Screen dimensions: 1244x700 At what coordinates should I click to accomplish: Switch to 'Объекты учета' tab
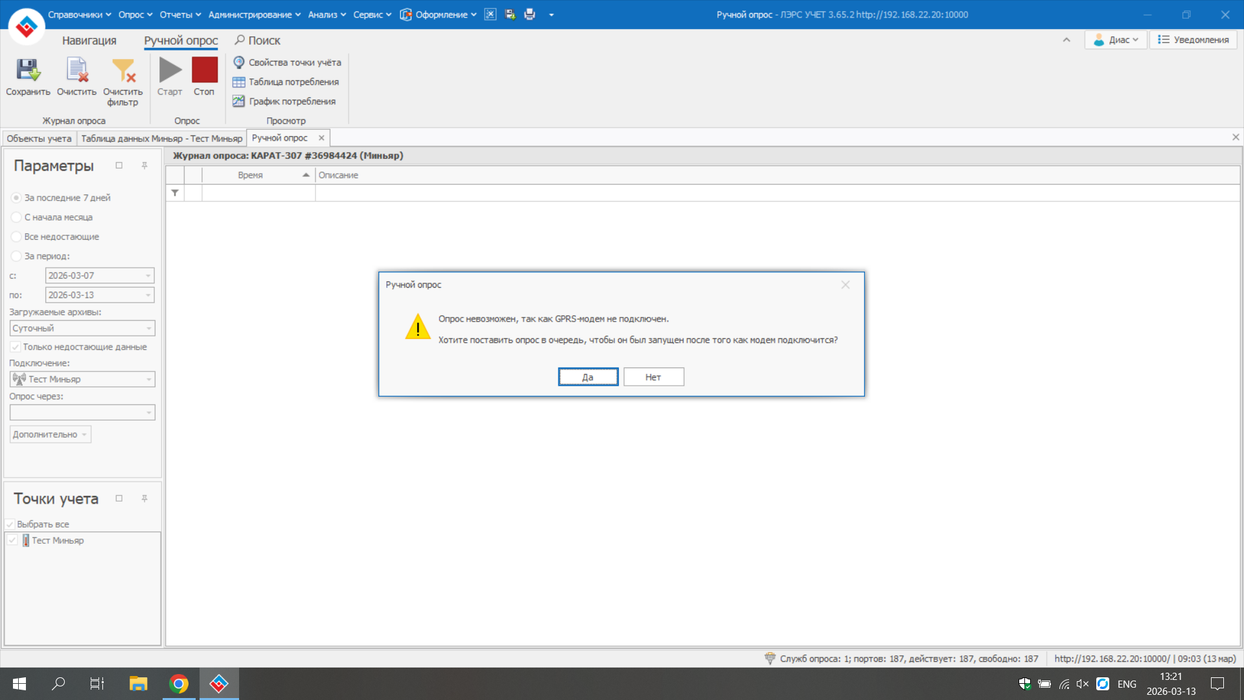point(39,138)
